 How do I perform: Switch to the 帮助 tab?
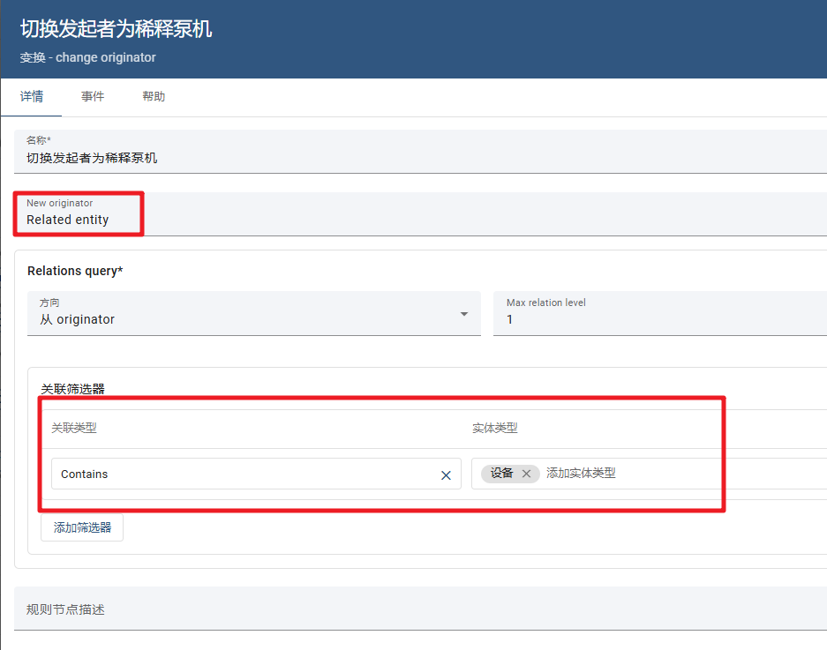click(154, 96)
